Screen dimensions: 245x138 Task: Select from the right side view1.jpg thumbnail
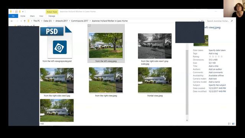pyautogui.click(x=57, y=80)
